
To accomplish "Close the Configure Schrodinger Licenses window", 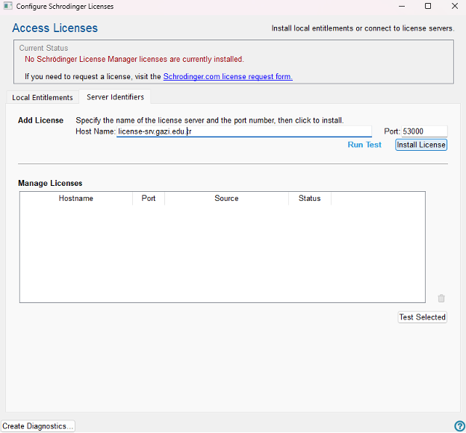I will (x=455, y=6).
